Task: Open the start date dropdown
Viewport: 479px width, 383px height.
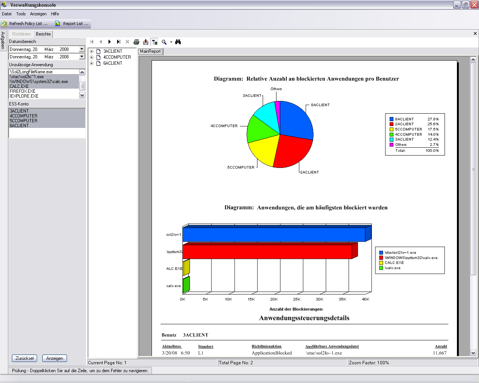Action: (82, 49)
